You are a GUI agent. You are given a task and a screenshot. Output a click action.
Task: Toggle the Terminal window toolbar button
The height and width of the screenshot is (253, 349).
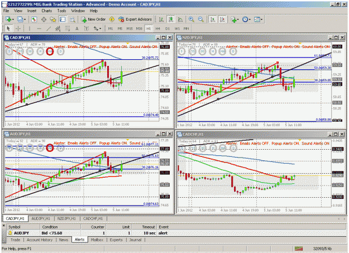[63, 20]
